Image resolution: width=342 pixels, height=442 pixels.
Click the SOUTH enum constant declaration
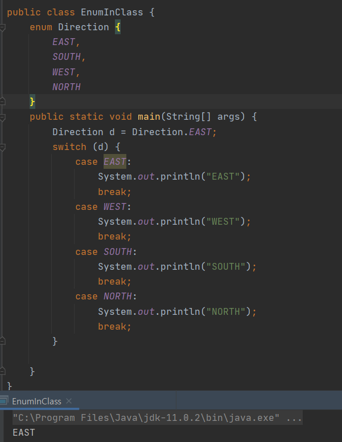click(x=67, y=57)
